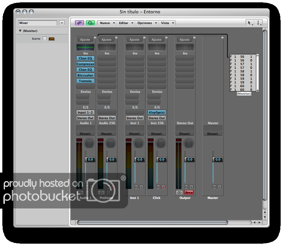Click the pan knob on Inst 1
Viewport: 283px width, 246px height.
tap(138, 144)
